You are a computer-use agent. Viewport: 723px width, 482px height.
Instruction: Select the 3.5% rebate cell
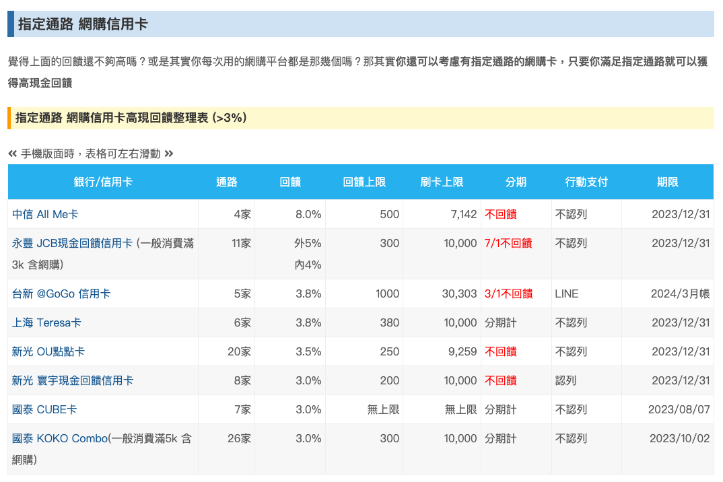[291, 352]
